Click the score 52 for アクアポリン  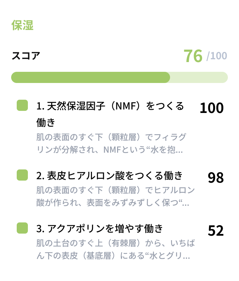coord(216,231)
